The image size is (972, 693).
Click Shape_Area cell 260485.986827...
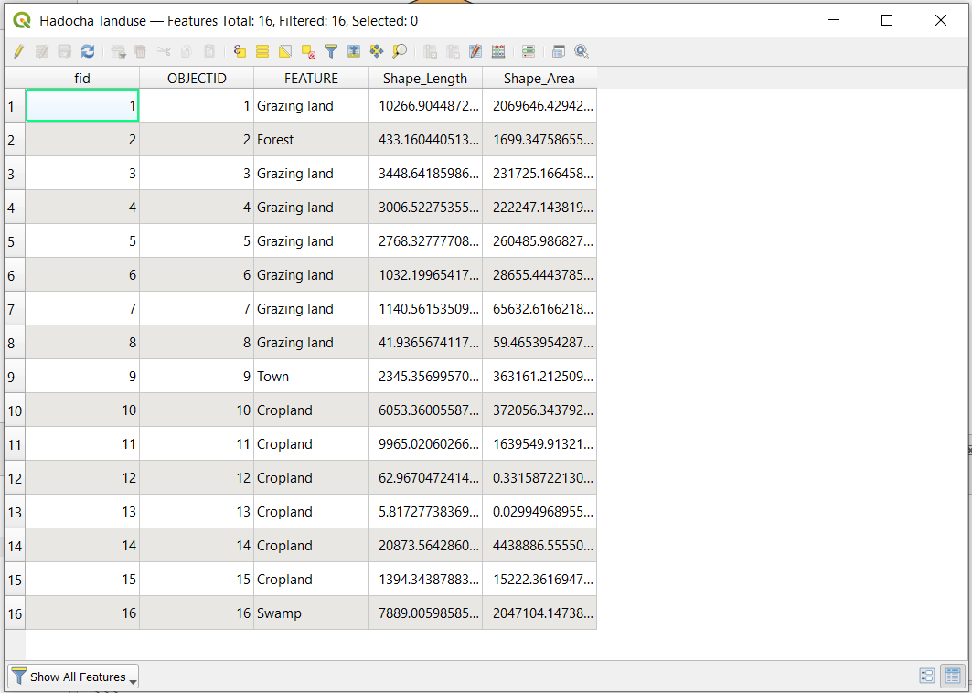[539, 241]
